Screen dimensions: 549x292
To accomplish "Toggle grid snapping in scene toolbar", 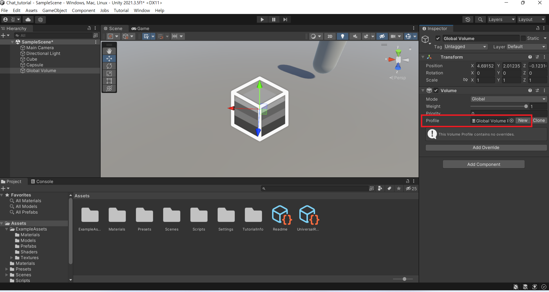I will click(161, 36).
